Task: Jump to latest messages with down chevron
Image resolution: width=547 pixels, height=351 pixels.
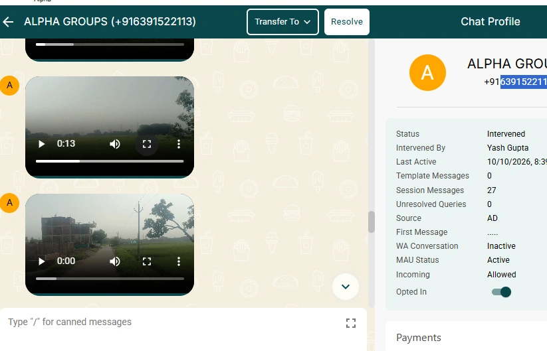Action: 346,287
